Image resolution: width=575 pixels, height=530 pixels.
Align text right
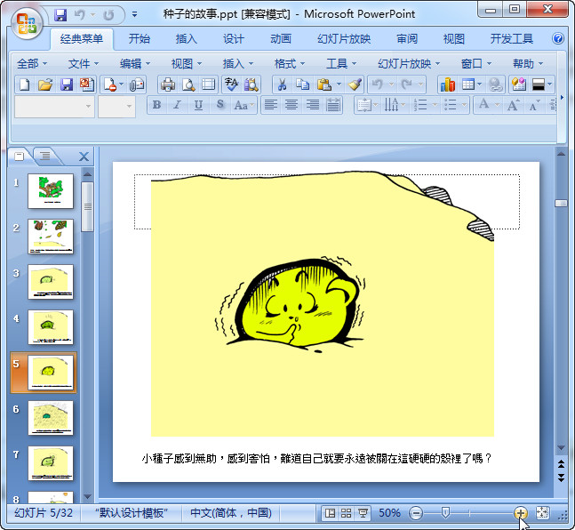[x=313, y=105]
